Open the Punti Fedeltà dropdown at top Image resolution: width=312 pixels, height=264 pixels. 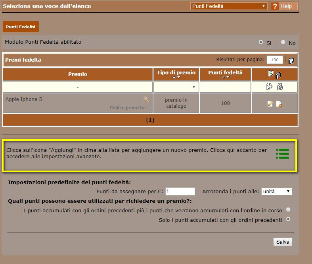(x=229, y=6)
